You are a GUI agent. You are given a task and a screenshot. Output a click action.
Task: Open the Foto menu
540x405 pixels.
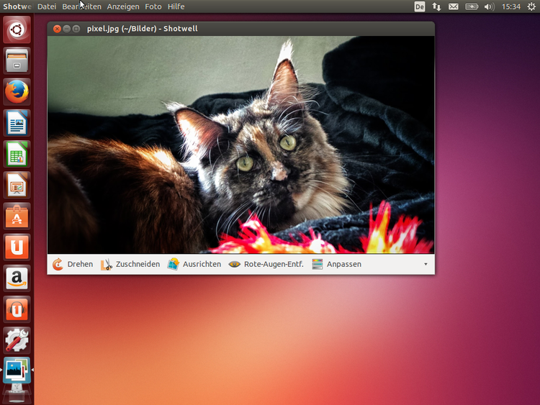click(153, 6)
